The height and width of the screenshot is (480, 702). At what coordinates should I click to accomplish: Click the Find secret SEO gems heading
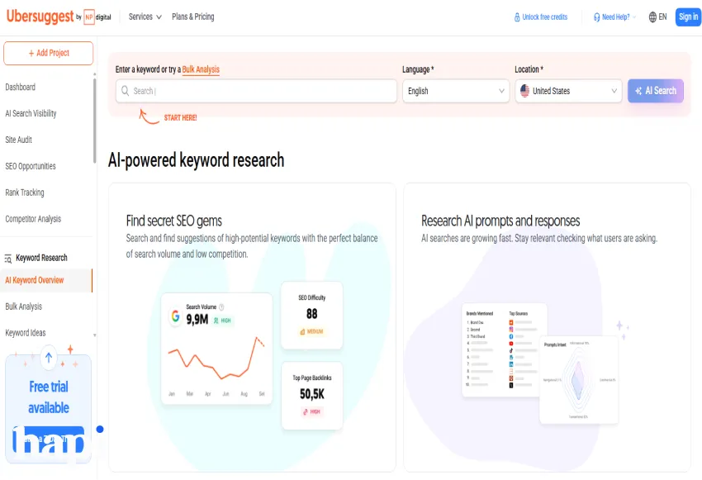[173, 221]
